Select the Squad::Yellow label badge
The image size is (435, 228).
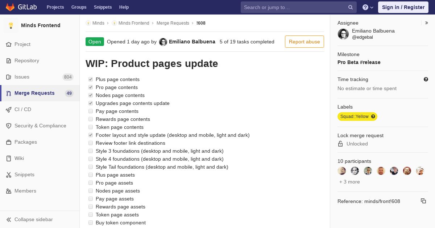[x=357, y=117]
